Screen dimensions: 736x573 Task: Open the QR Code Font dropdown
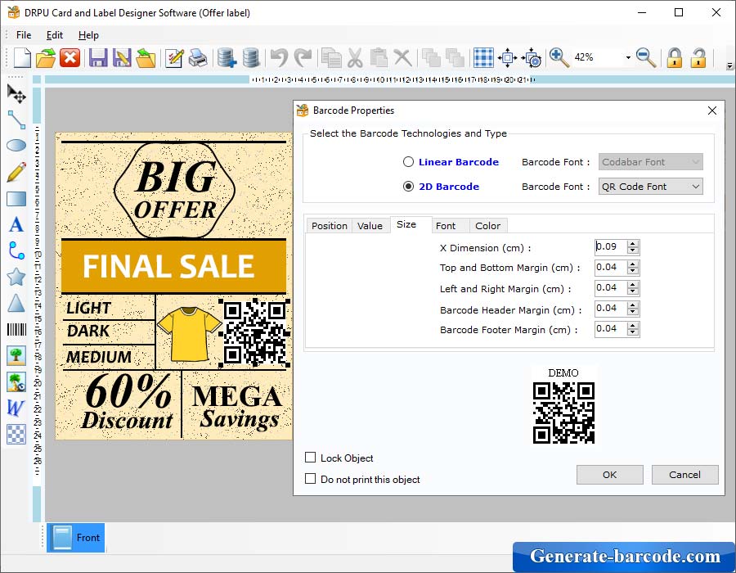651,187
